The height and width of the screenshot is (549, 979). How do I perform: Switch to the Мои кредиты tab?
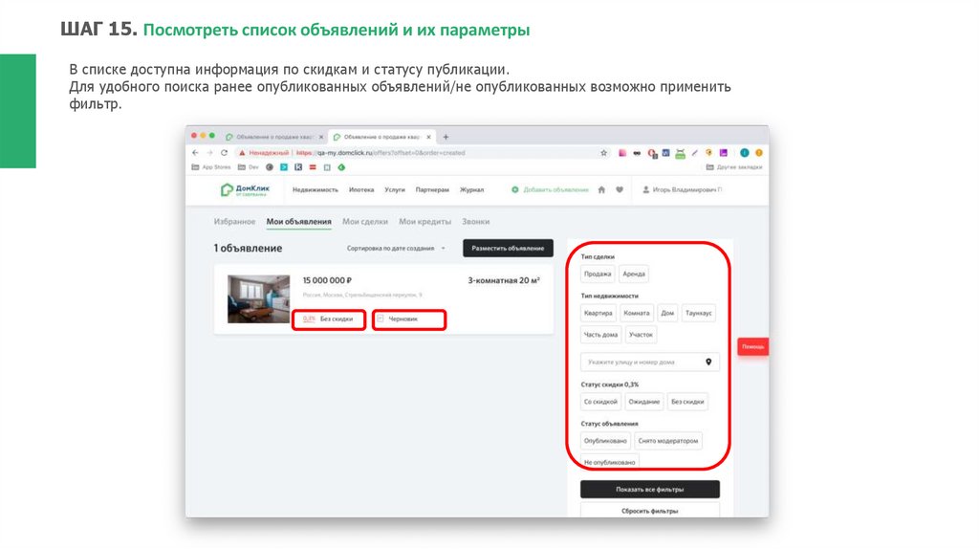point(424,222)
